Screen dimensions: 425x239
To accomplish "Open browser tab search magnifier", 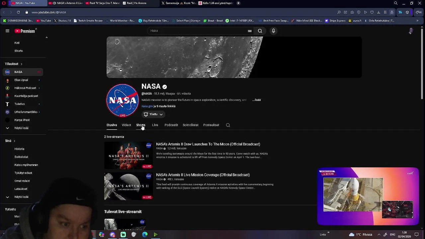I will click(x=395, y=3).
